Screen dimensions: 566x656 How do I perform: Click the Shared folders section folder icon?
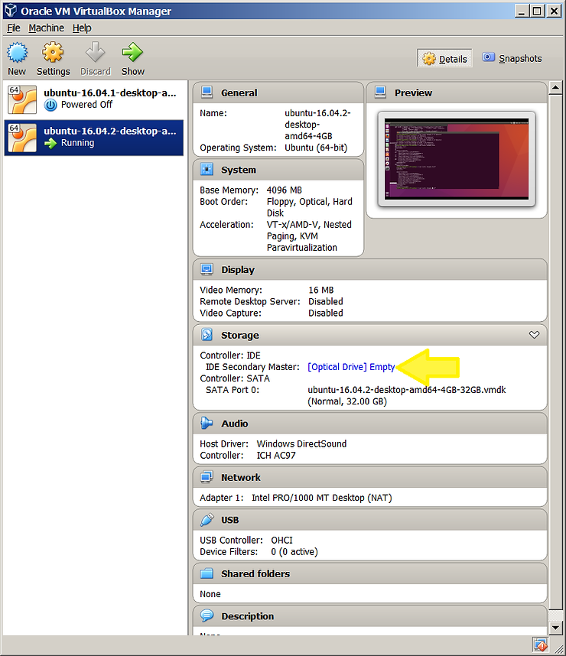[207, 573]
